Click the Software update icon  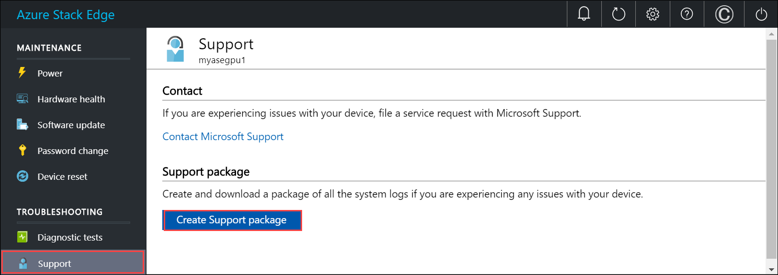click(x=23, y=124)
